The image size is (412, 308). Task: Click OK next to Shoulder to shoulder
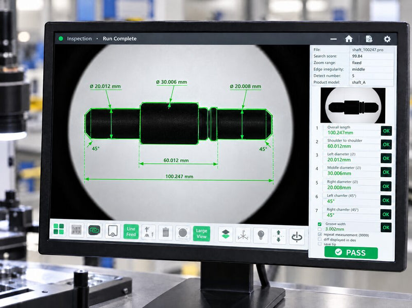pyautogui.click(x=386, y=145)
